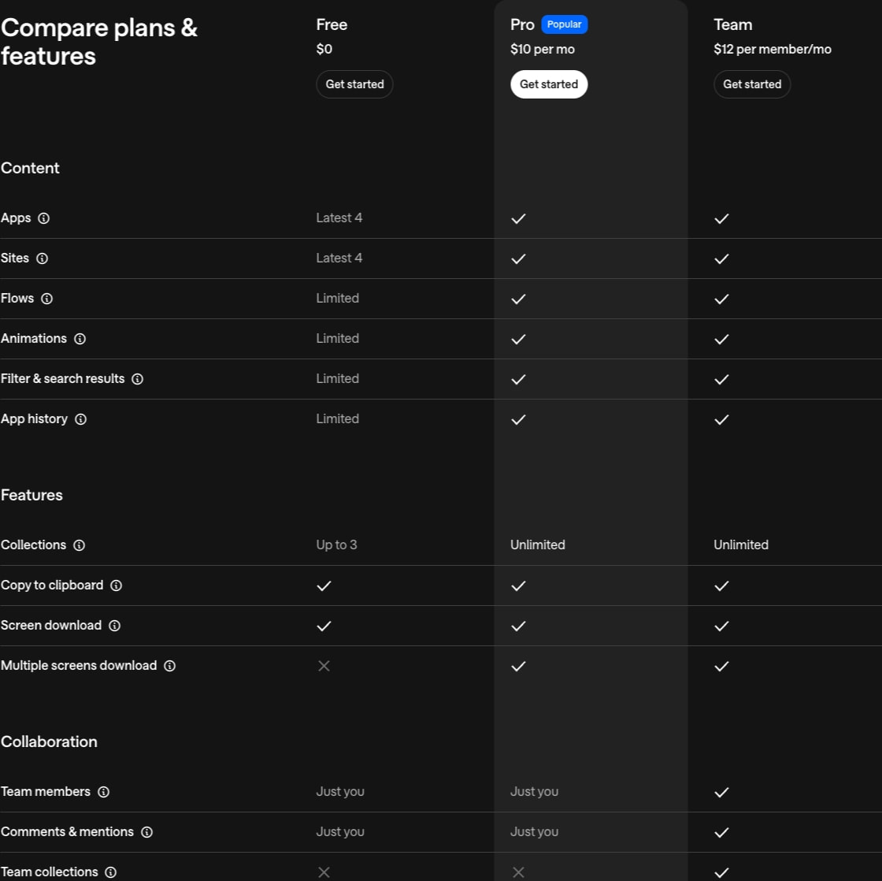Click the App history info icon
882x881 pixels.
coord(80,419)
